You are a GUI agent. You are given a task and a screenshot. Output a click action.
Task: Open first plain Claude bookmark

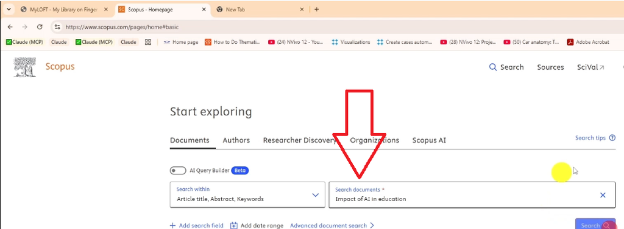point(59,42)
